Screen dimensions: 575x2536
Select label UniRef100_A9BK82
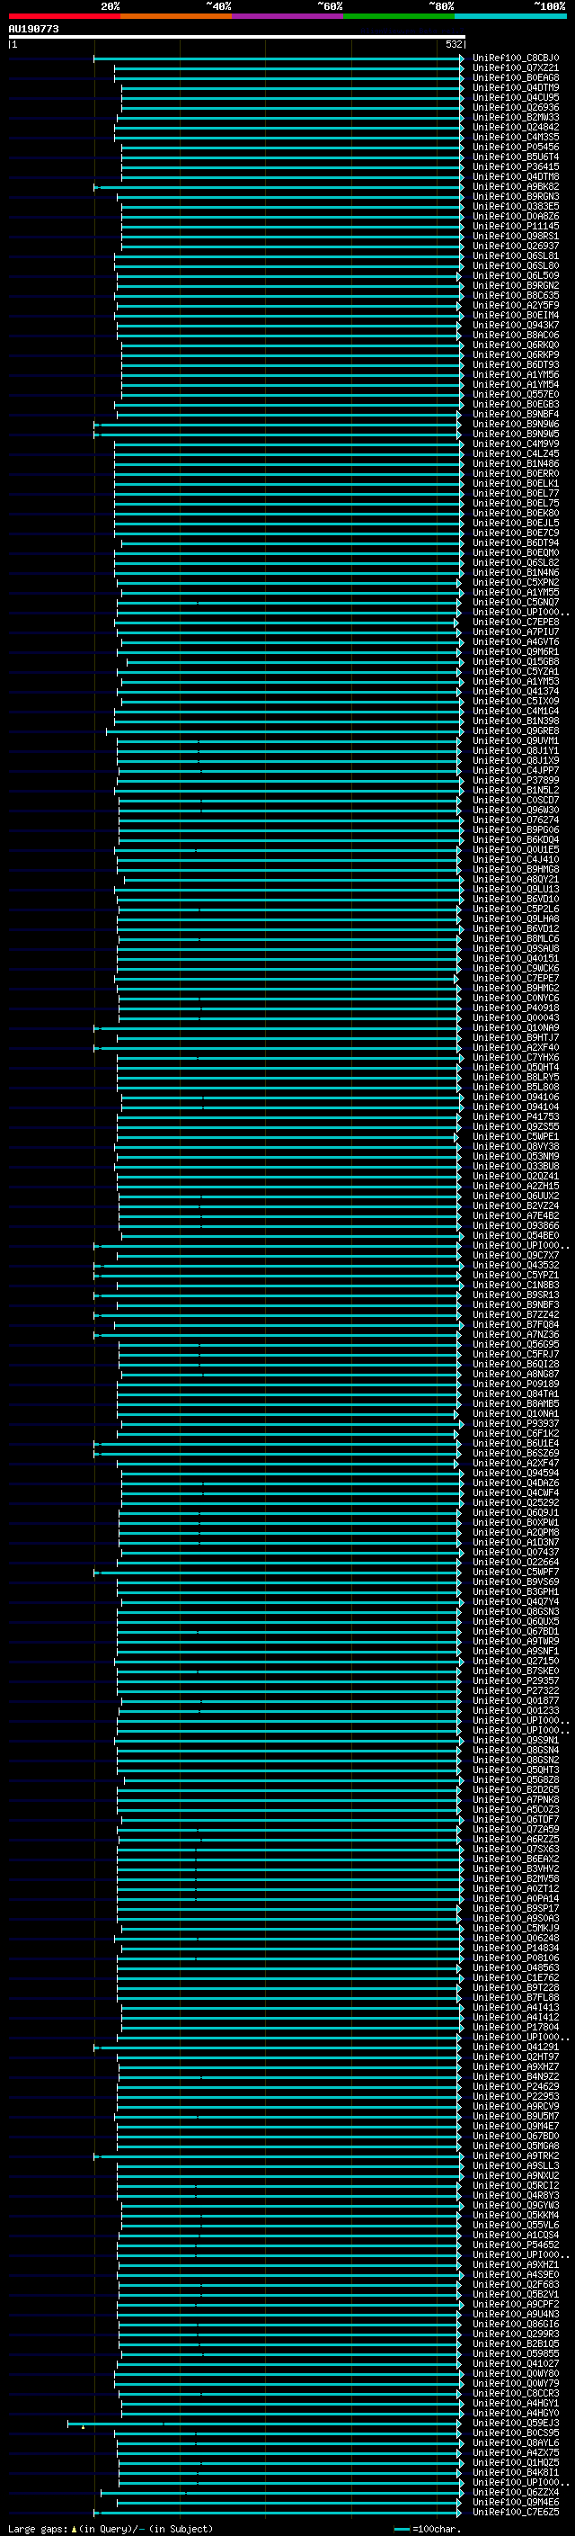click(x=516, y=186)
